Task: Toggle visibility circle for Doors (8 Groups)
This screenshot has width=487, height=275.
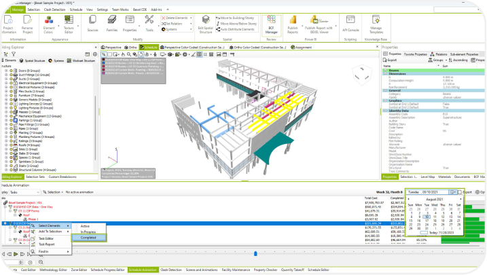Action: (x=11, y=71)
